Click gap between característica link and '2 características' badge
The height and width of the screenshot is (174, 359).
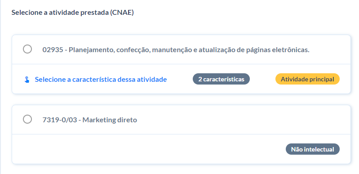pos(180,79)
